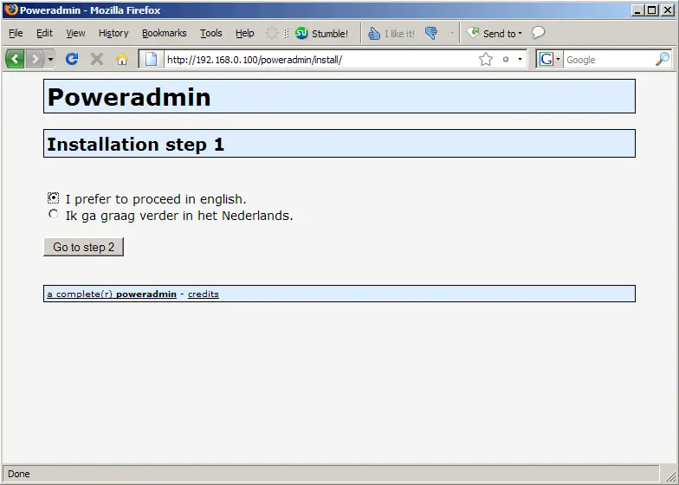
Task: Select the proceed in english radio button
Action: coord(54,197)
